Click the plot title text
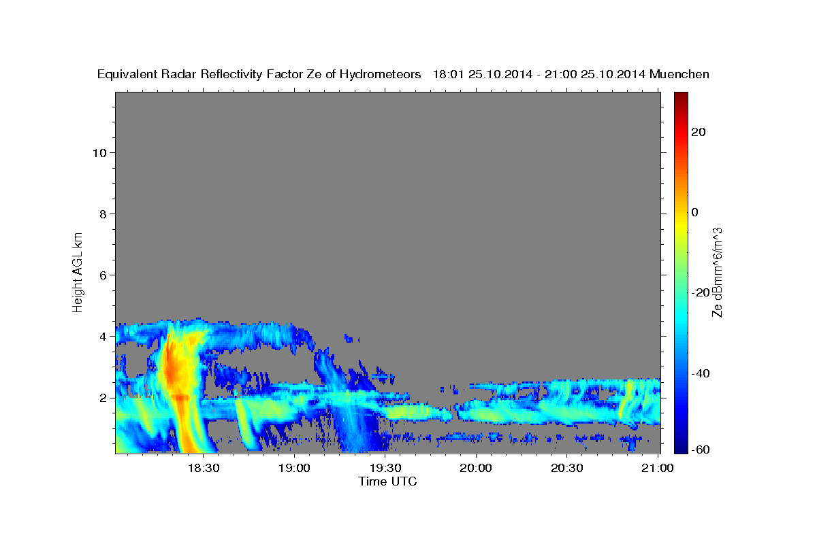817x544 pixels. (404, 75)
